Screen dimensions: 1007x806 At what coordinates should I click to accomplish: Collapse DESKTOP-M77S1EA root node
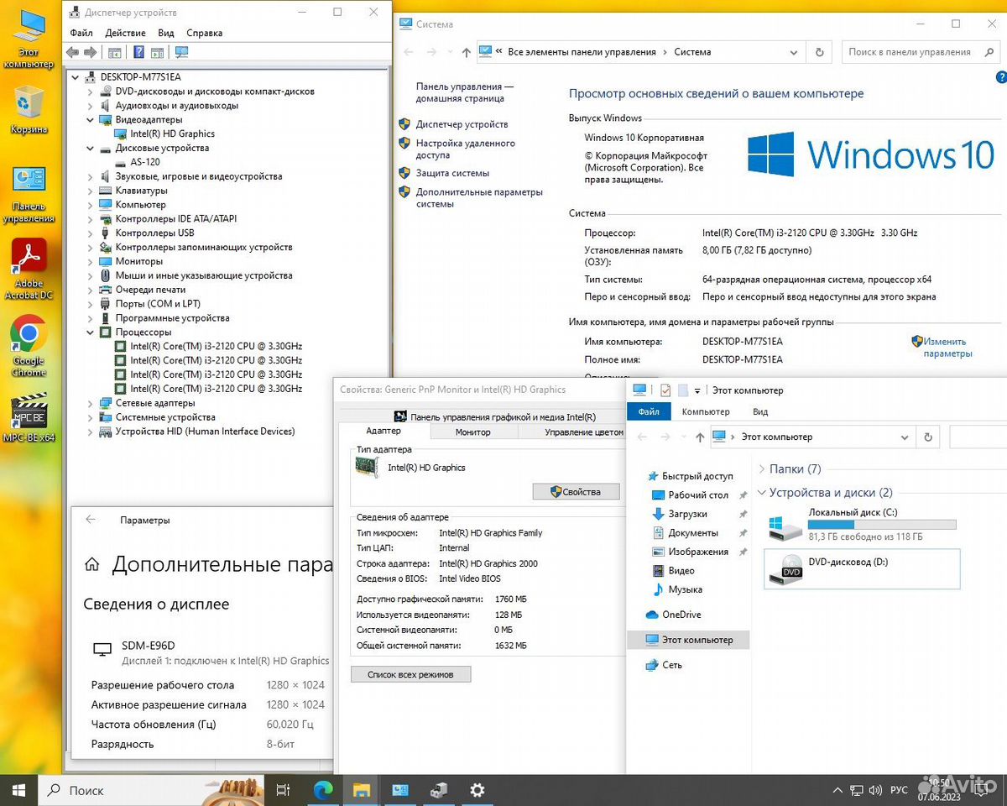point(76,77)
